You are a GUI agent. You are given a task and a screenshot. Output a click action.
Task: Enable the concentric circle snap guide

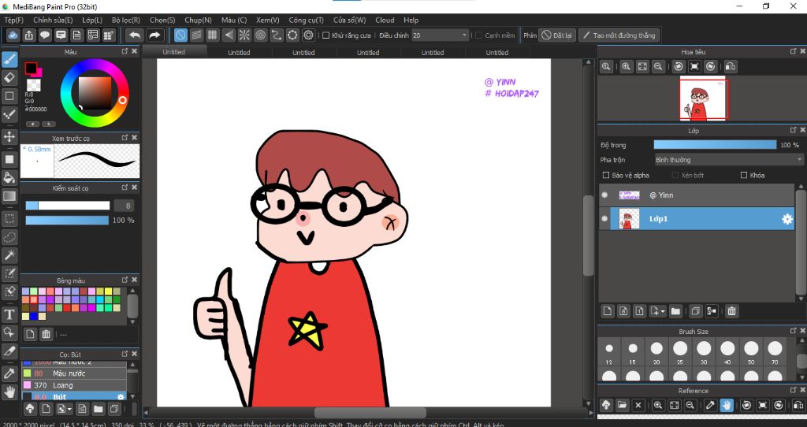(260, 35)
